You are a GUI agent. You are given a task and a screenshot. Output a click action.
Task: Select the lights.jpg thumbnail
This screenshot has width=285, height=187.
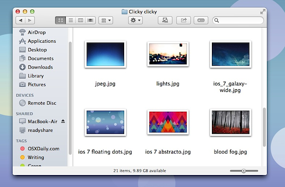tap(168, 54)
